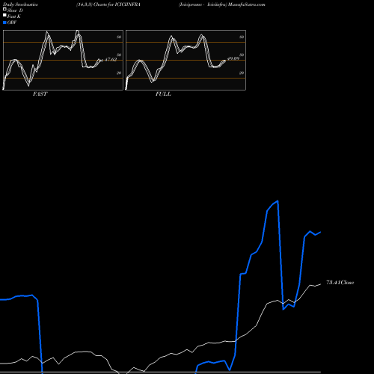
Task: Click the blue OBV line peak
Action: coord(278,200)
